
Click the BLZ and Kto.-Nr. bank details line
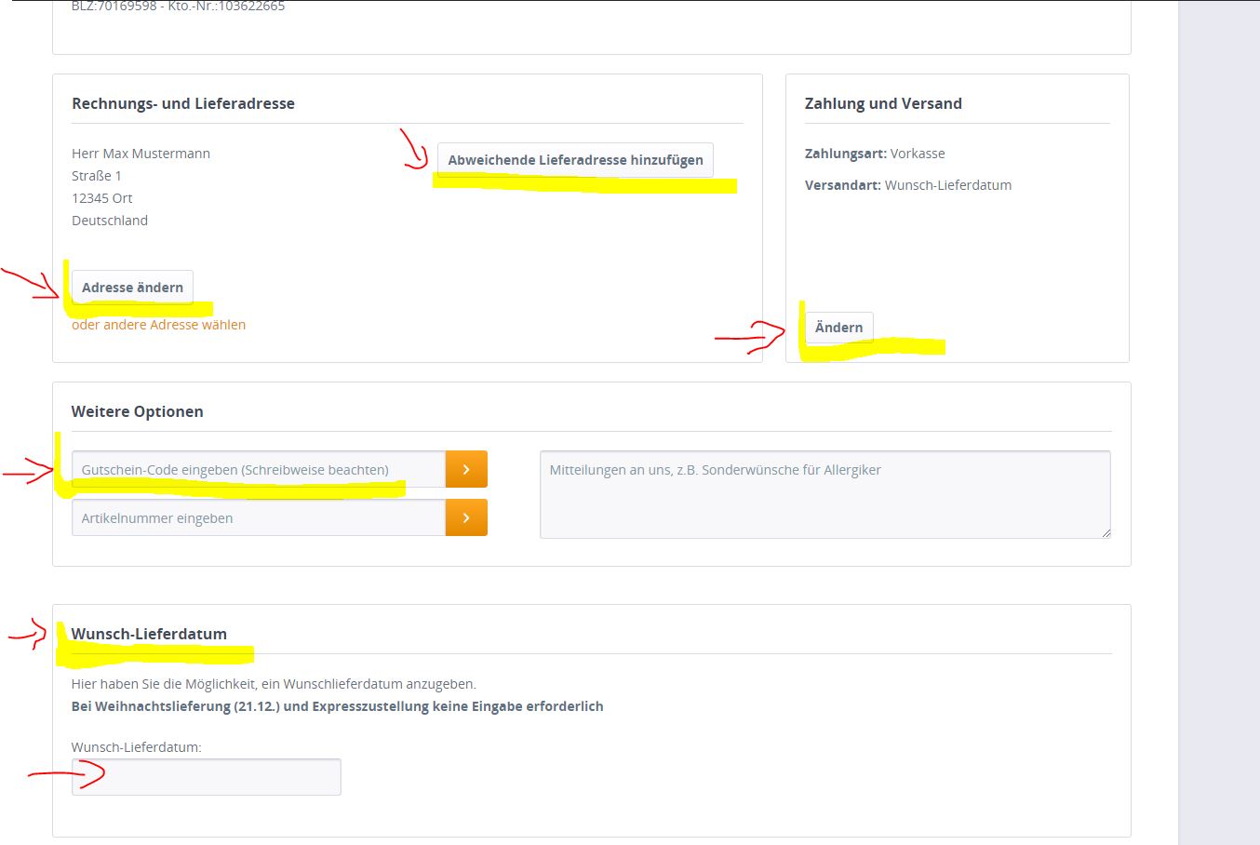pyautogui.click(x=178, y=7)
